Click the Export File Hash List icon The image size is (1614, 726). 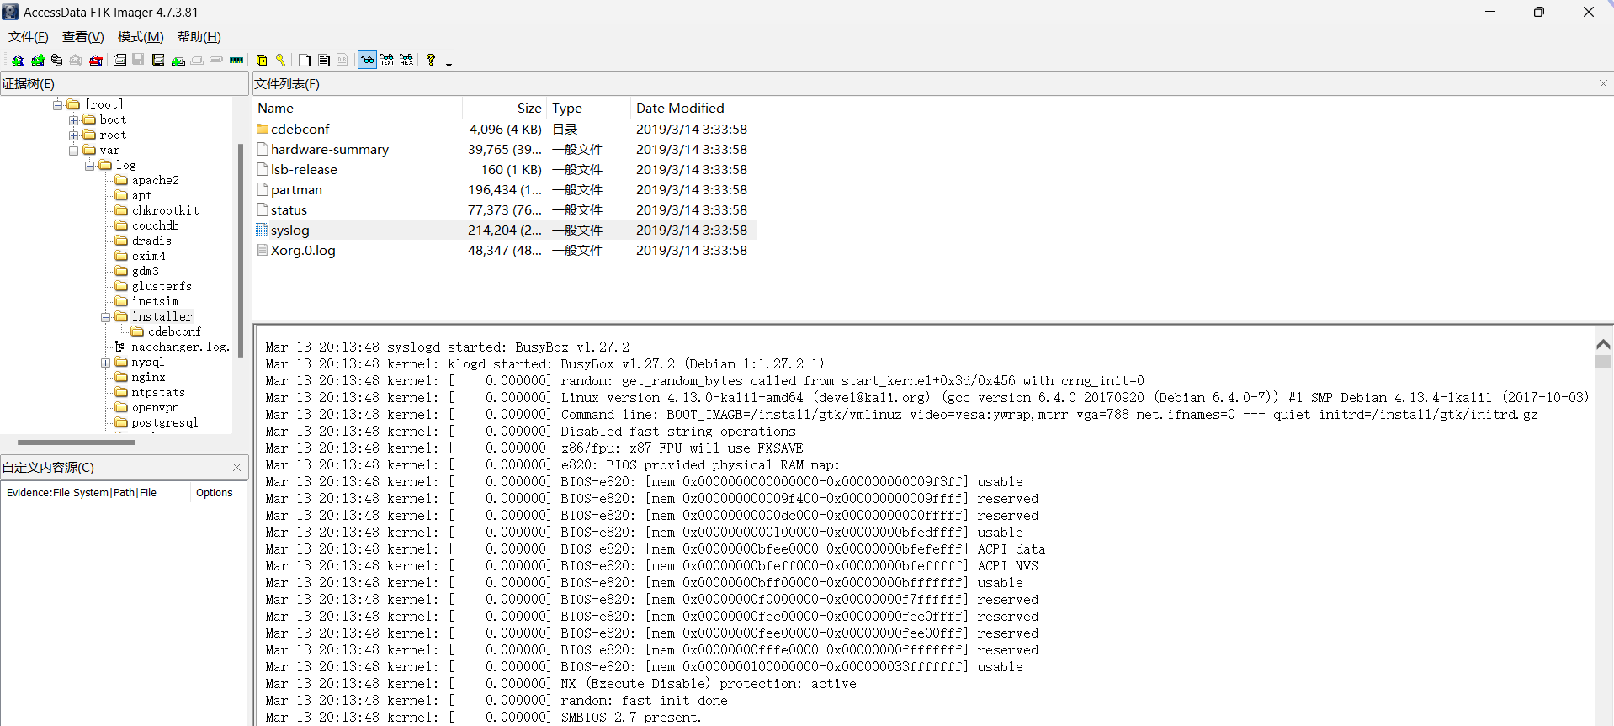[x=324, y=61]
